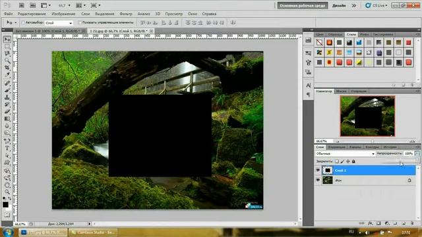Screen dimensions: 422x237
Task: Open the Windows Start button
Action: [x=8, y=232]
